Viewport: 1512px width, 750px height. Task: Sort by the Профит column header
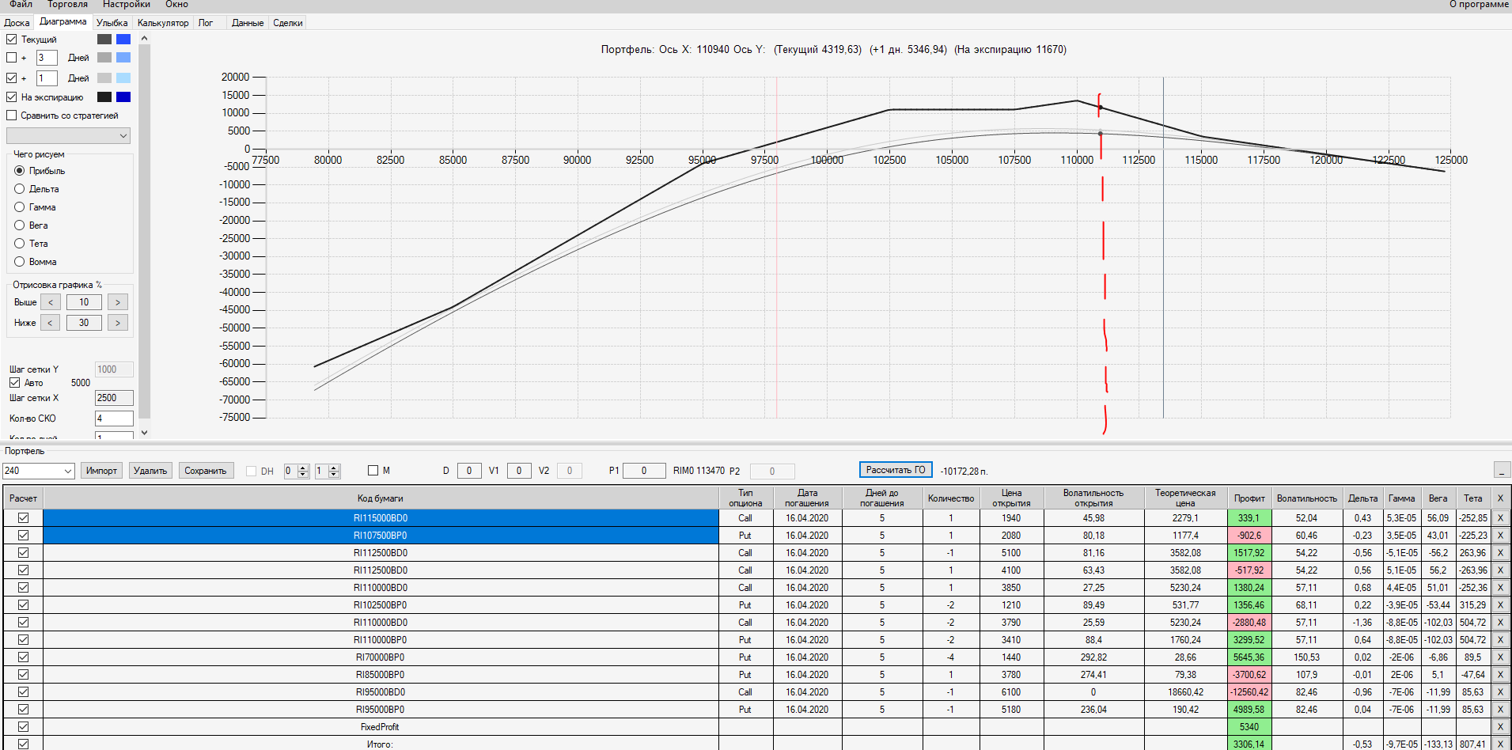tap(1249, 498)
